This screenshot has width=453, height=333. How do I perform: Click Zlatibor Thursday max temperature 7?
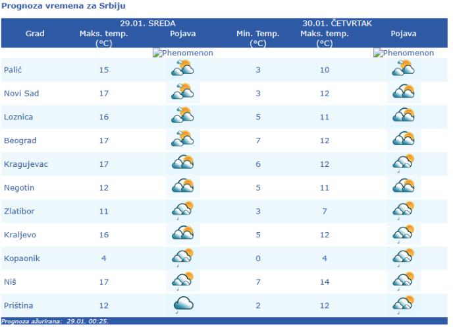(325, 211)
